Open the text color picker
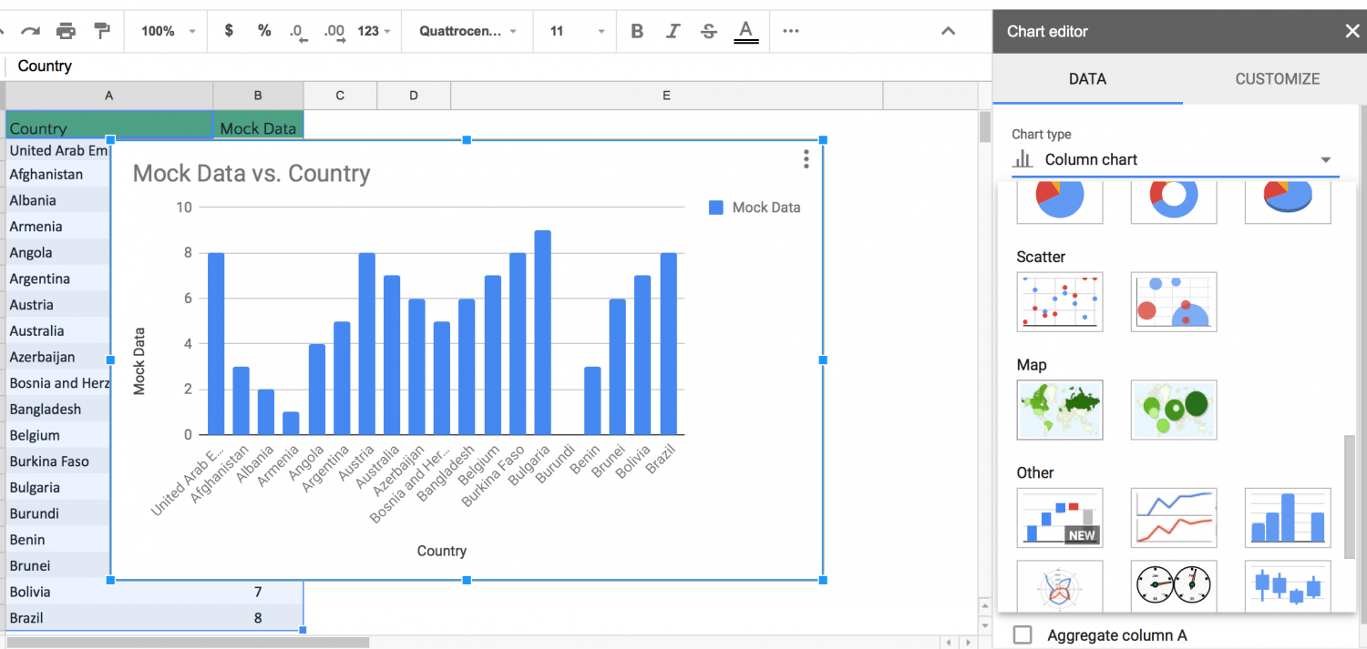This screenshot has height=649, width=1367. point(745,30)
